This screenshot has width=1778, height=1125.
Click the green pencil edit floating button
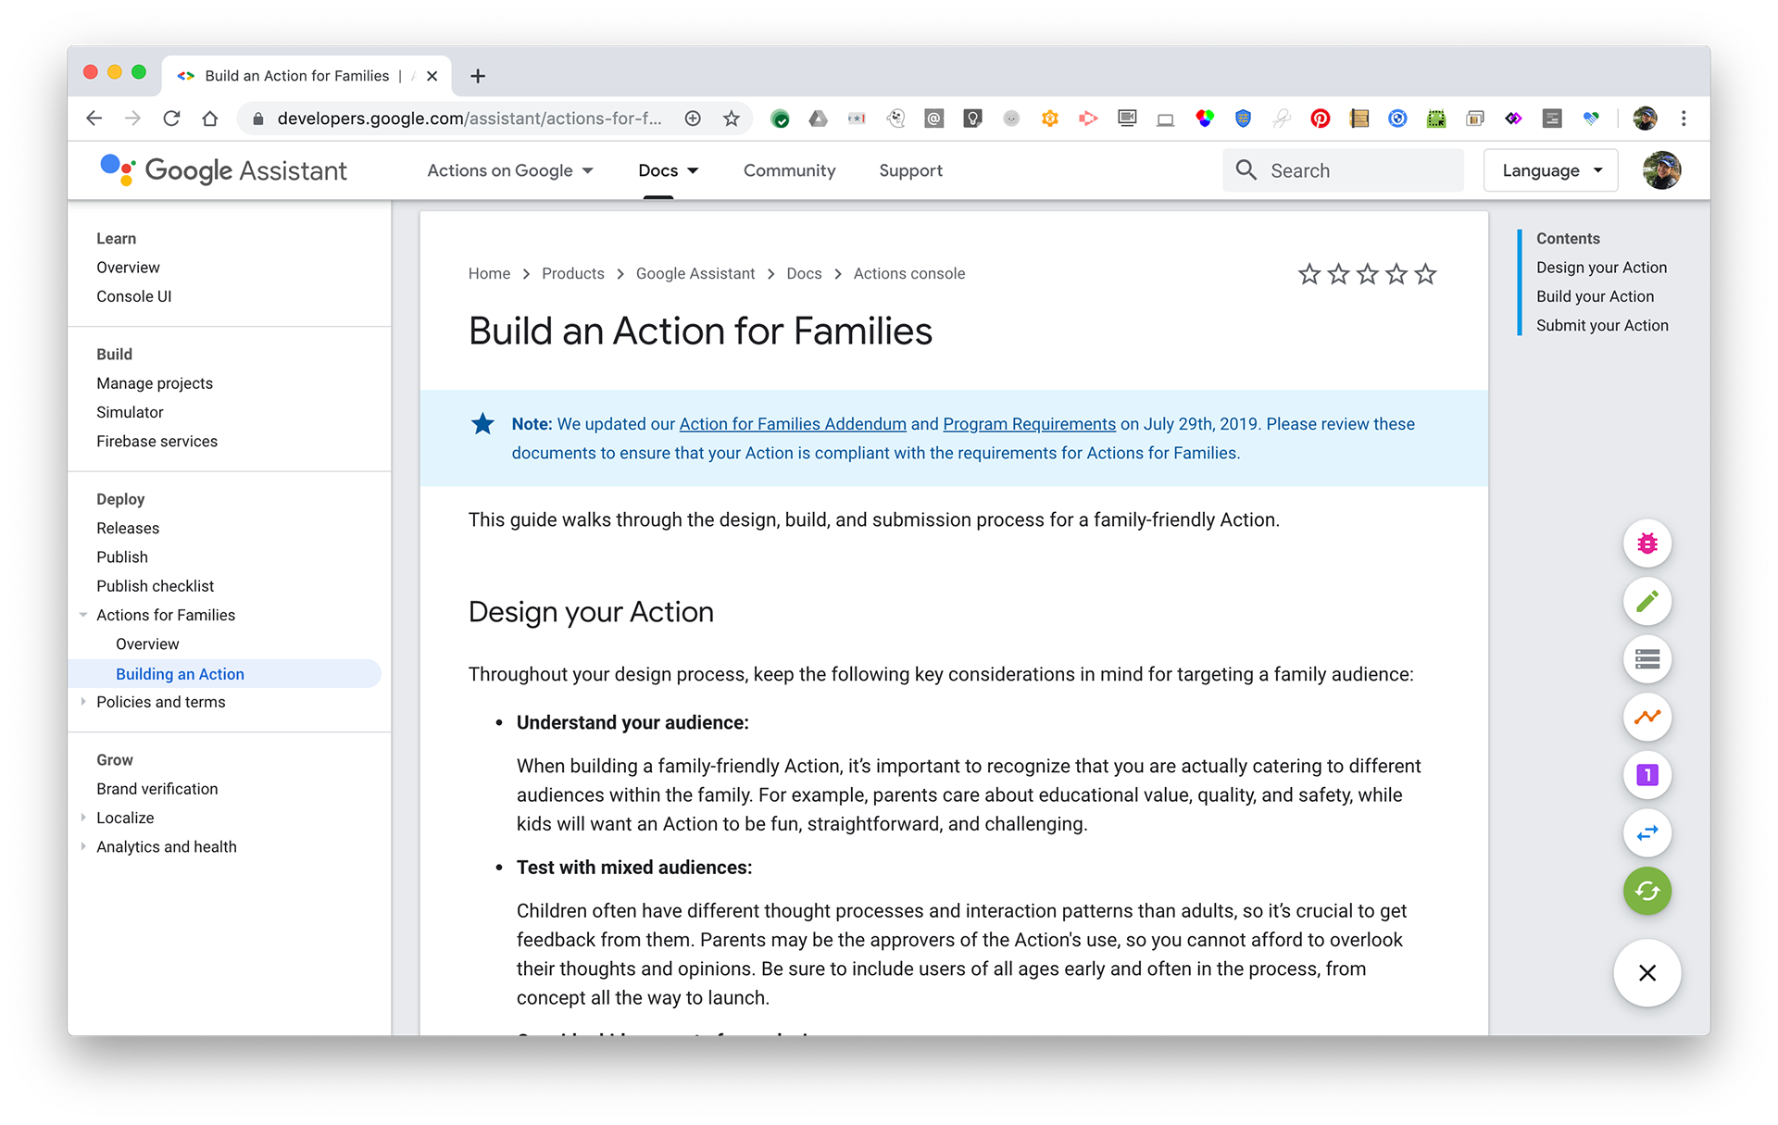pos(1647,602)
